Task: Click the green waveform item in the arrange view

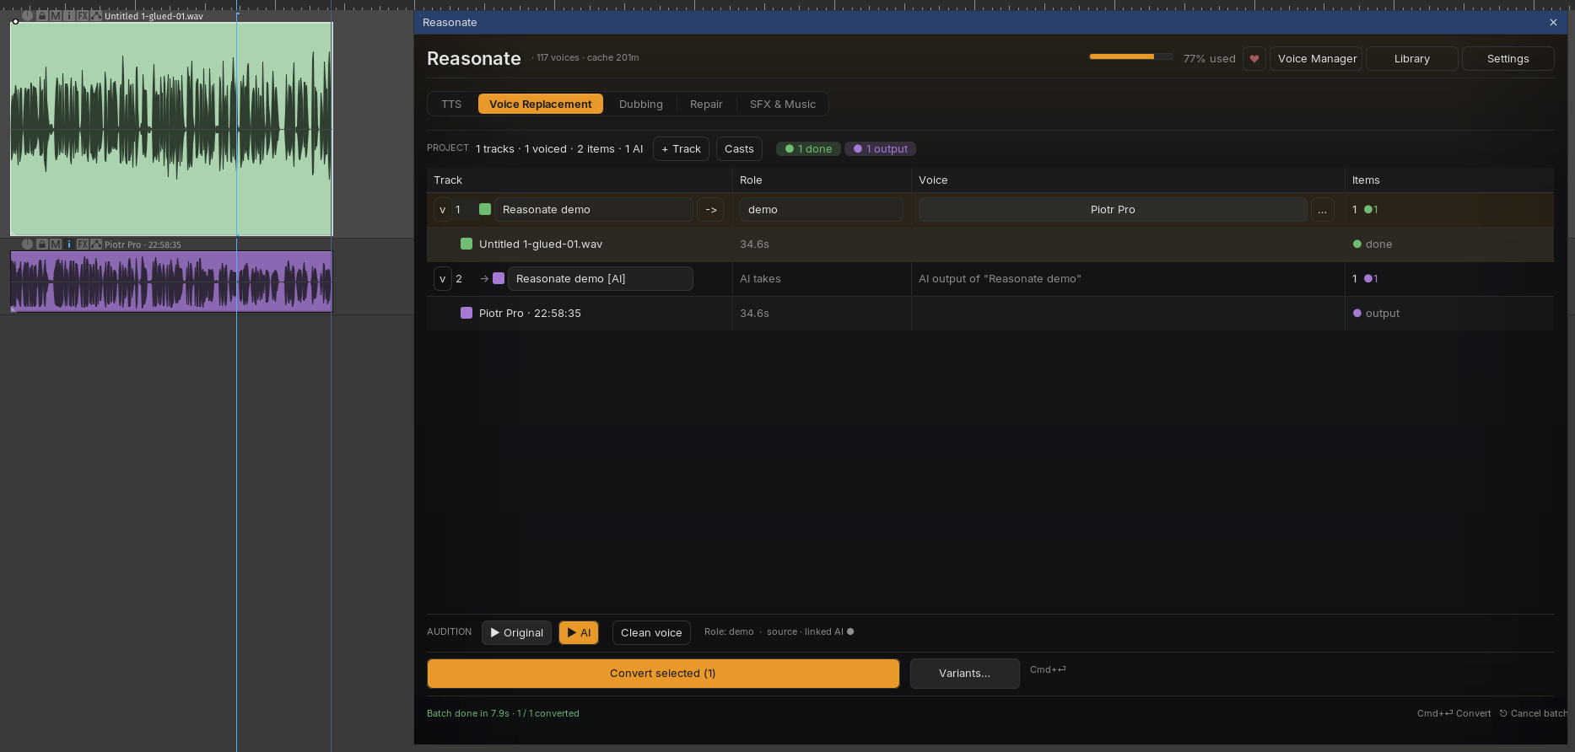Action: [x=171, y=129]
